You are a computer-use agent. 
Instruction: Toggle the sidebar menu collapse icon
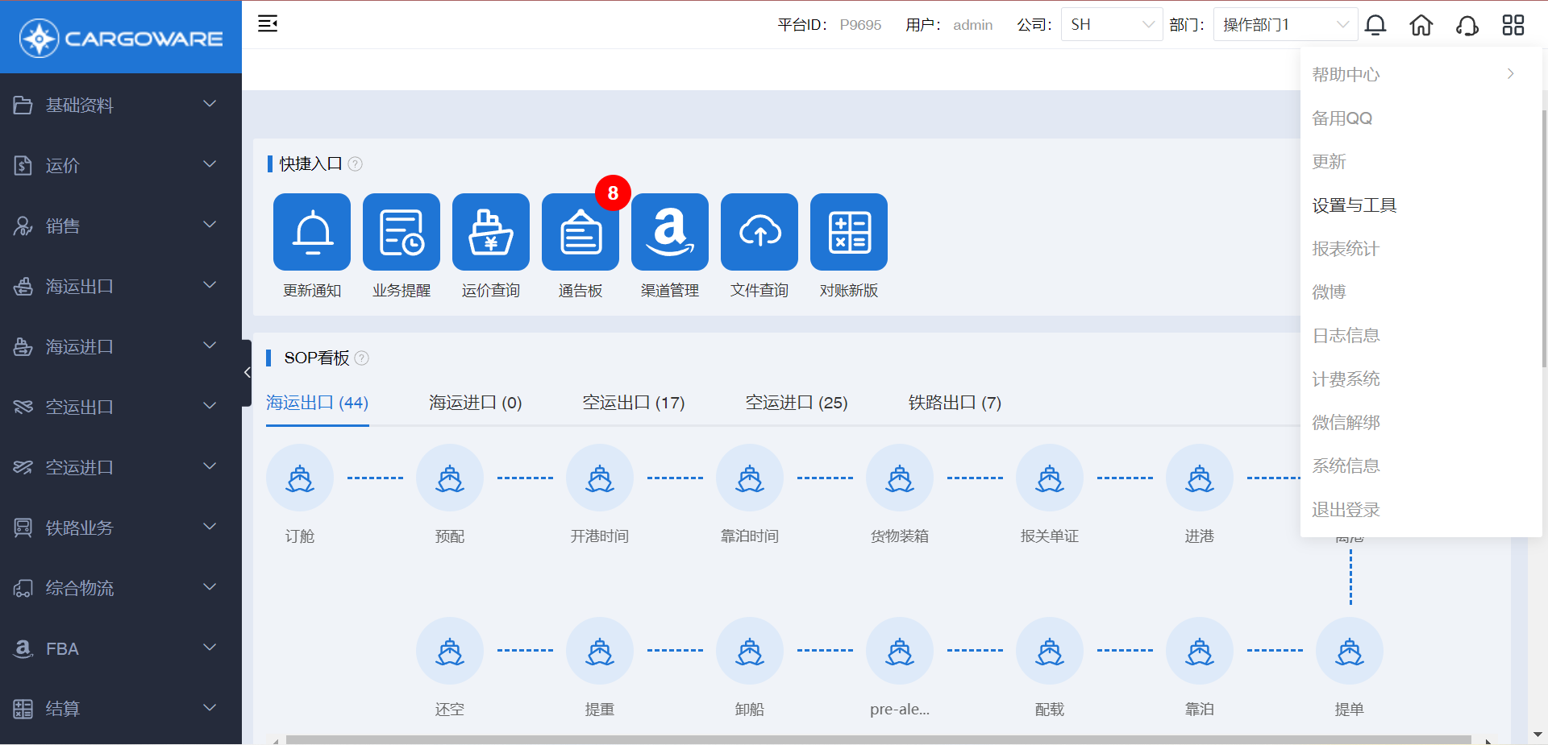268,24
